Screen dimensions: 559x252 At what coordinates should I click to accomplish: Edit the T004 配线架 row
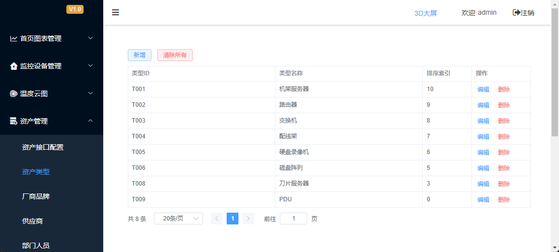pos(483,136)
